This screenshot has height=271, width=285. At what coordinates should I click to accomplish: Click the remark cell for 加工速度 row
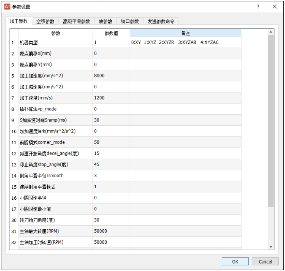tap(185, 98)
